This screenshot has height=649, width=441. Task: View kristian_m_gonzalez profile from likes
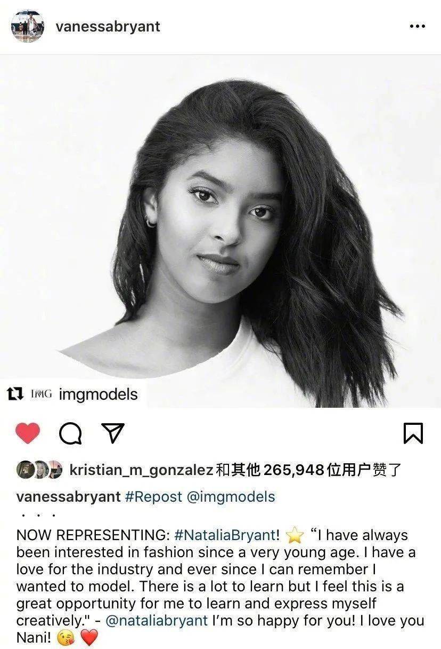[x=142, y=470]
